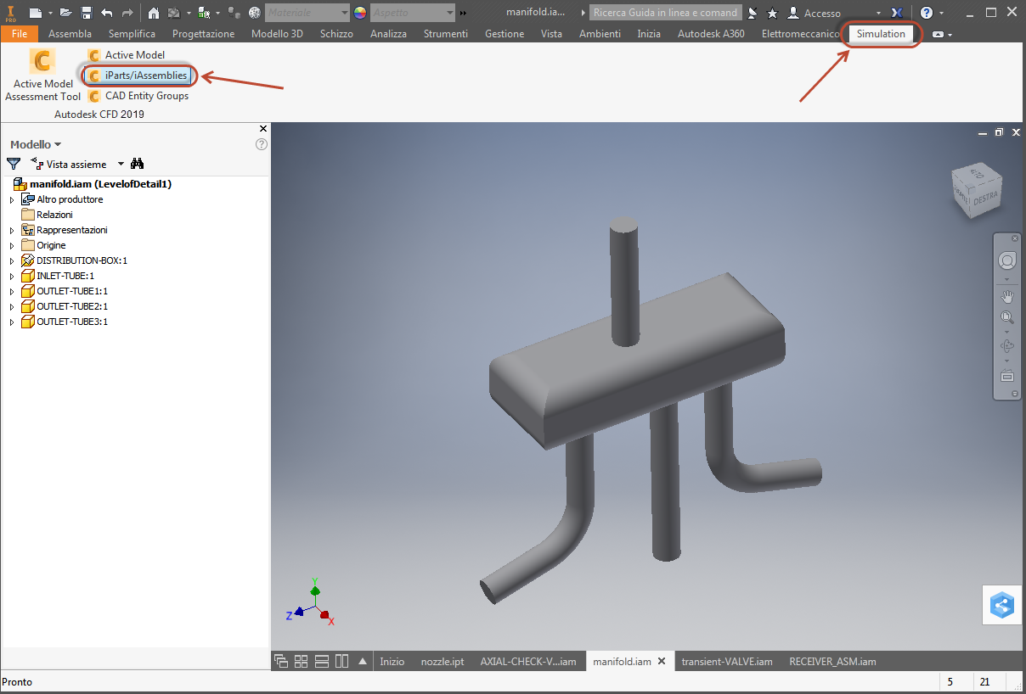Open the Aspetto dropdown

click(x=413, y=13)
